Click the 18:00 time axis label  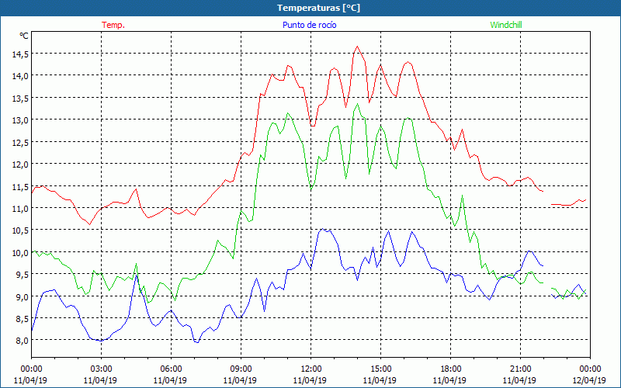(x=450, y=369)
